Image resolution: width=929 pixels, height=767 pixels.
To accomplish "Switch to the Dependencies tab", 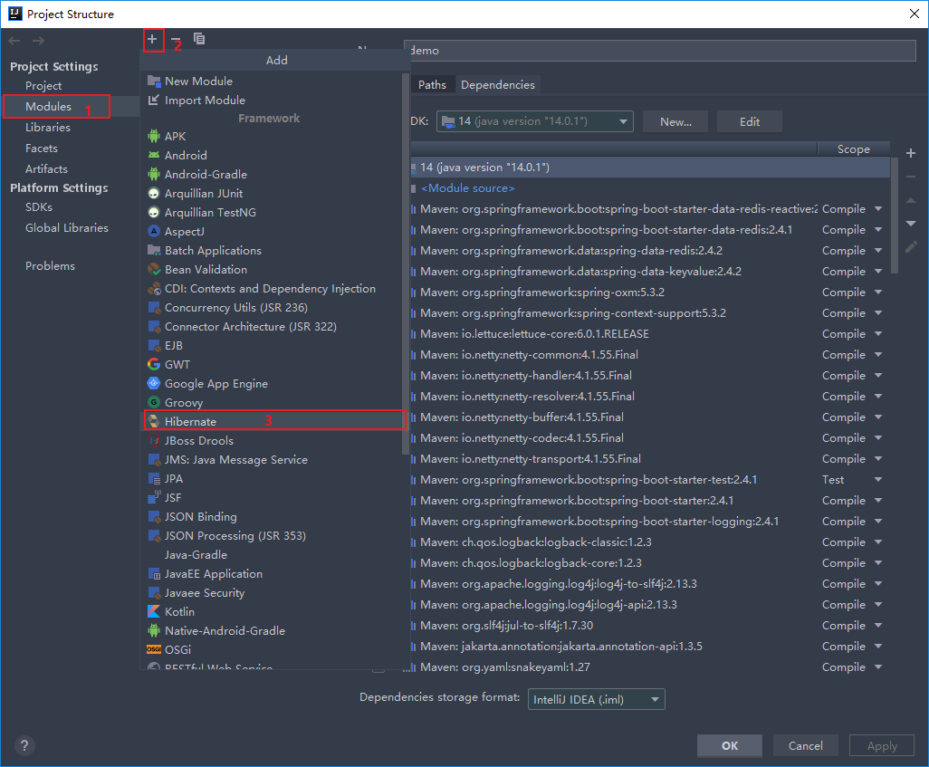I will 498,85.
